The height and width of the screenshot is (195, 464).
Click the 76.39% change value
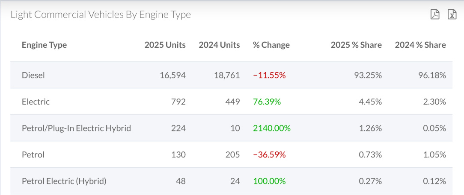pyautogui.click(x=267, y=102)
